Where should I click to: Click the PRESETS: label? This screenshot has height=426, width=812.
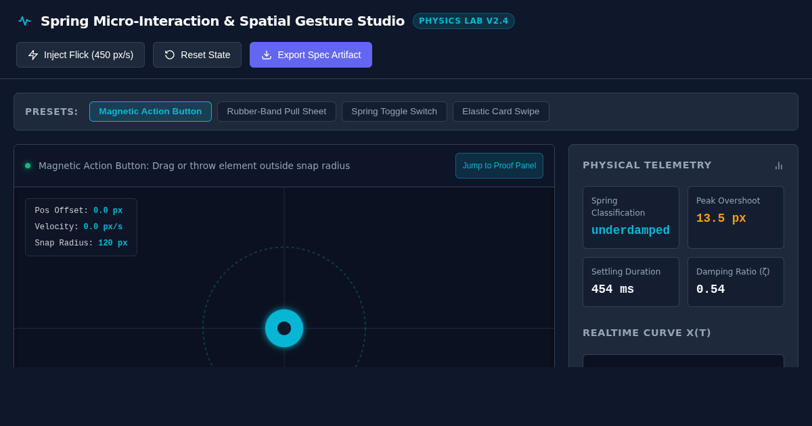pyautogui.click(x=51, y=112)
